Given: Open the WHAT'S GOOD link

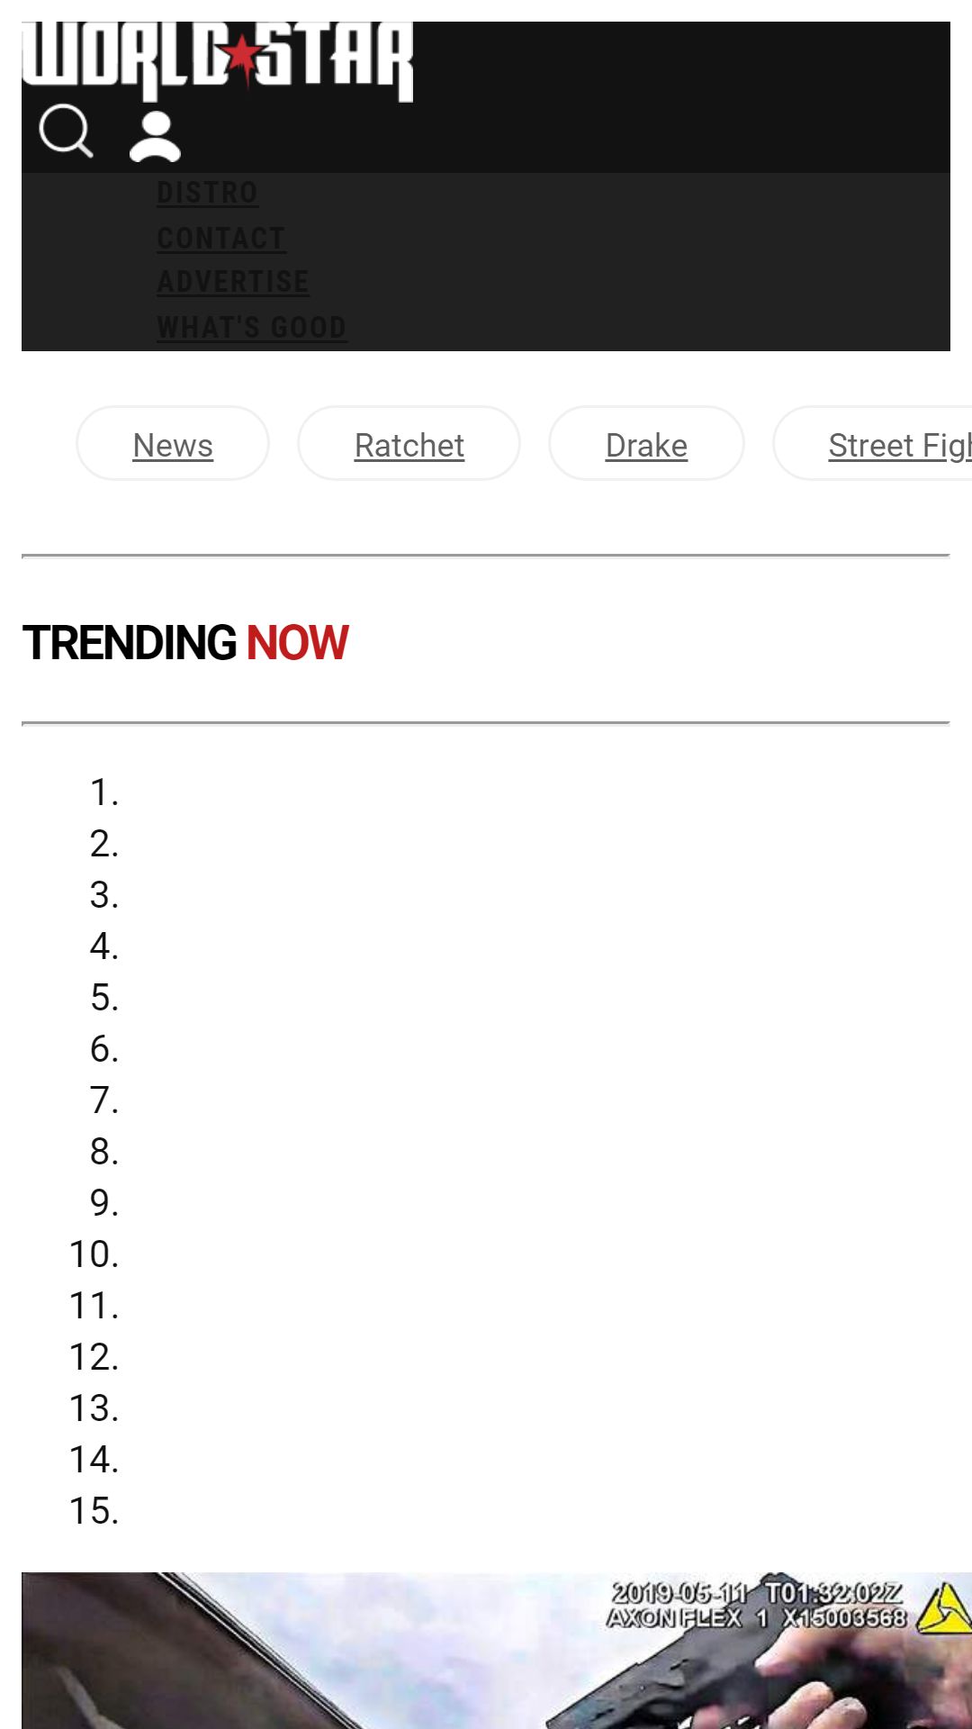Looking at the screenshot, I should [252, 327].
